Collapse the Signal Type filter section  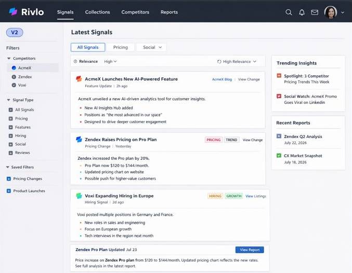[x=8, y=100]
